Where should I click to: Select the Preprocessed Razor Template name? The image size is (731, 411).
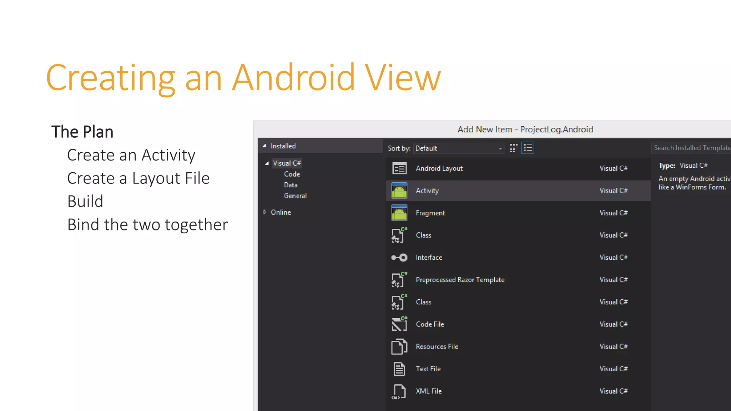point(460,280)
